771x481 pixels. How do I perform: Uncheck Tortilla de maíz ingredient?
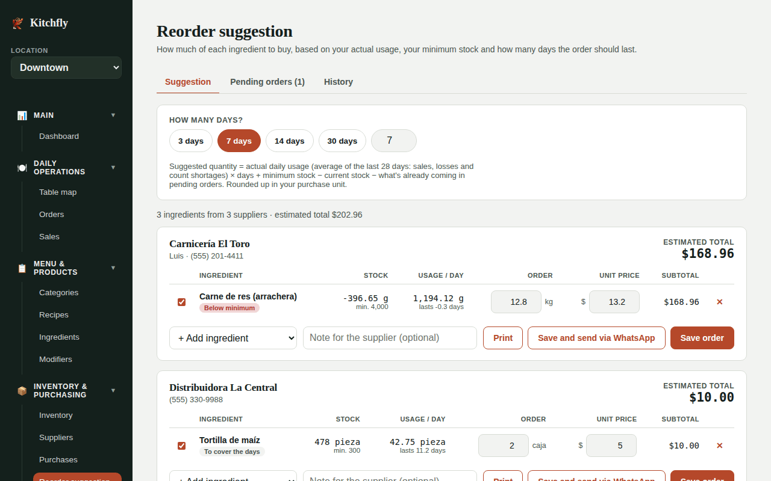[181, 446]
